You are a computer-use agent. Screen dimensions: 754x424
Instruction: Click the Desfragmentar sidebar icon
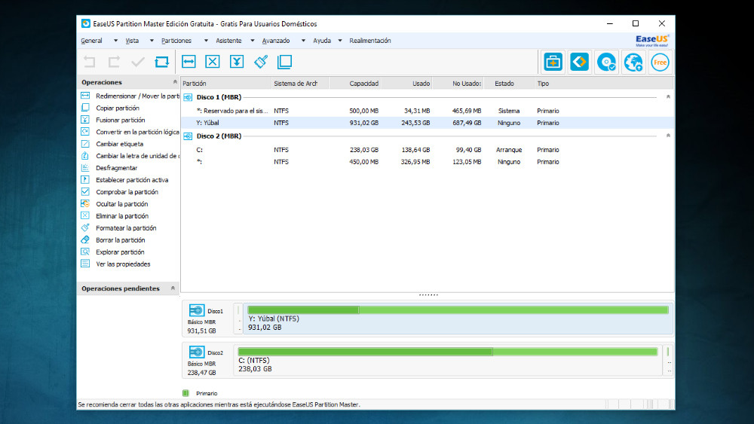tap(85, 168)
